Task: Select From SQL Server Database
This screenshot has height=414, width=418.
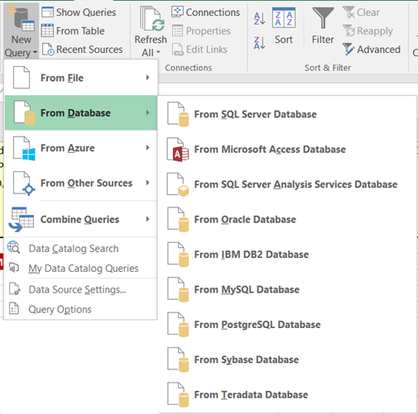Action: point(287,114)
